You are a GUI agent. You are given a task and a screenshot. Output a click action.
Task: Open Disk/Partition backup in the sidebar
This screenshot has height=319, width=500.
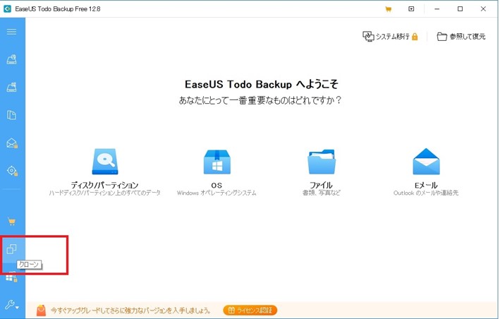click(12, 59)
